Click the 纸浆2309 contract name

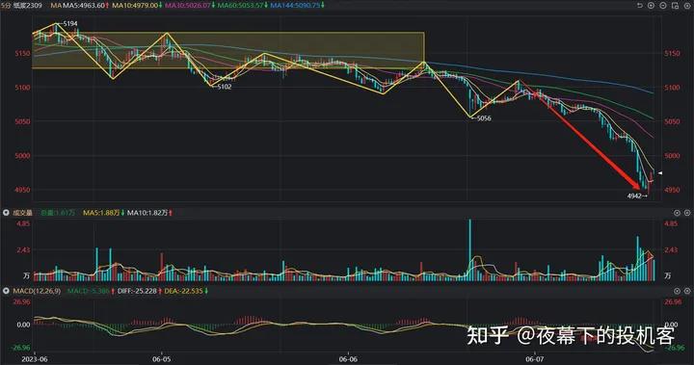pyautogui.click(x=27, y=6)
